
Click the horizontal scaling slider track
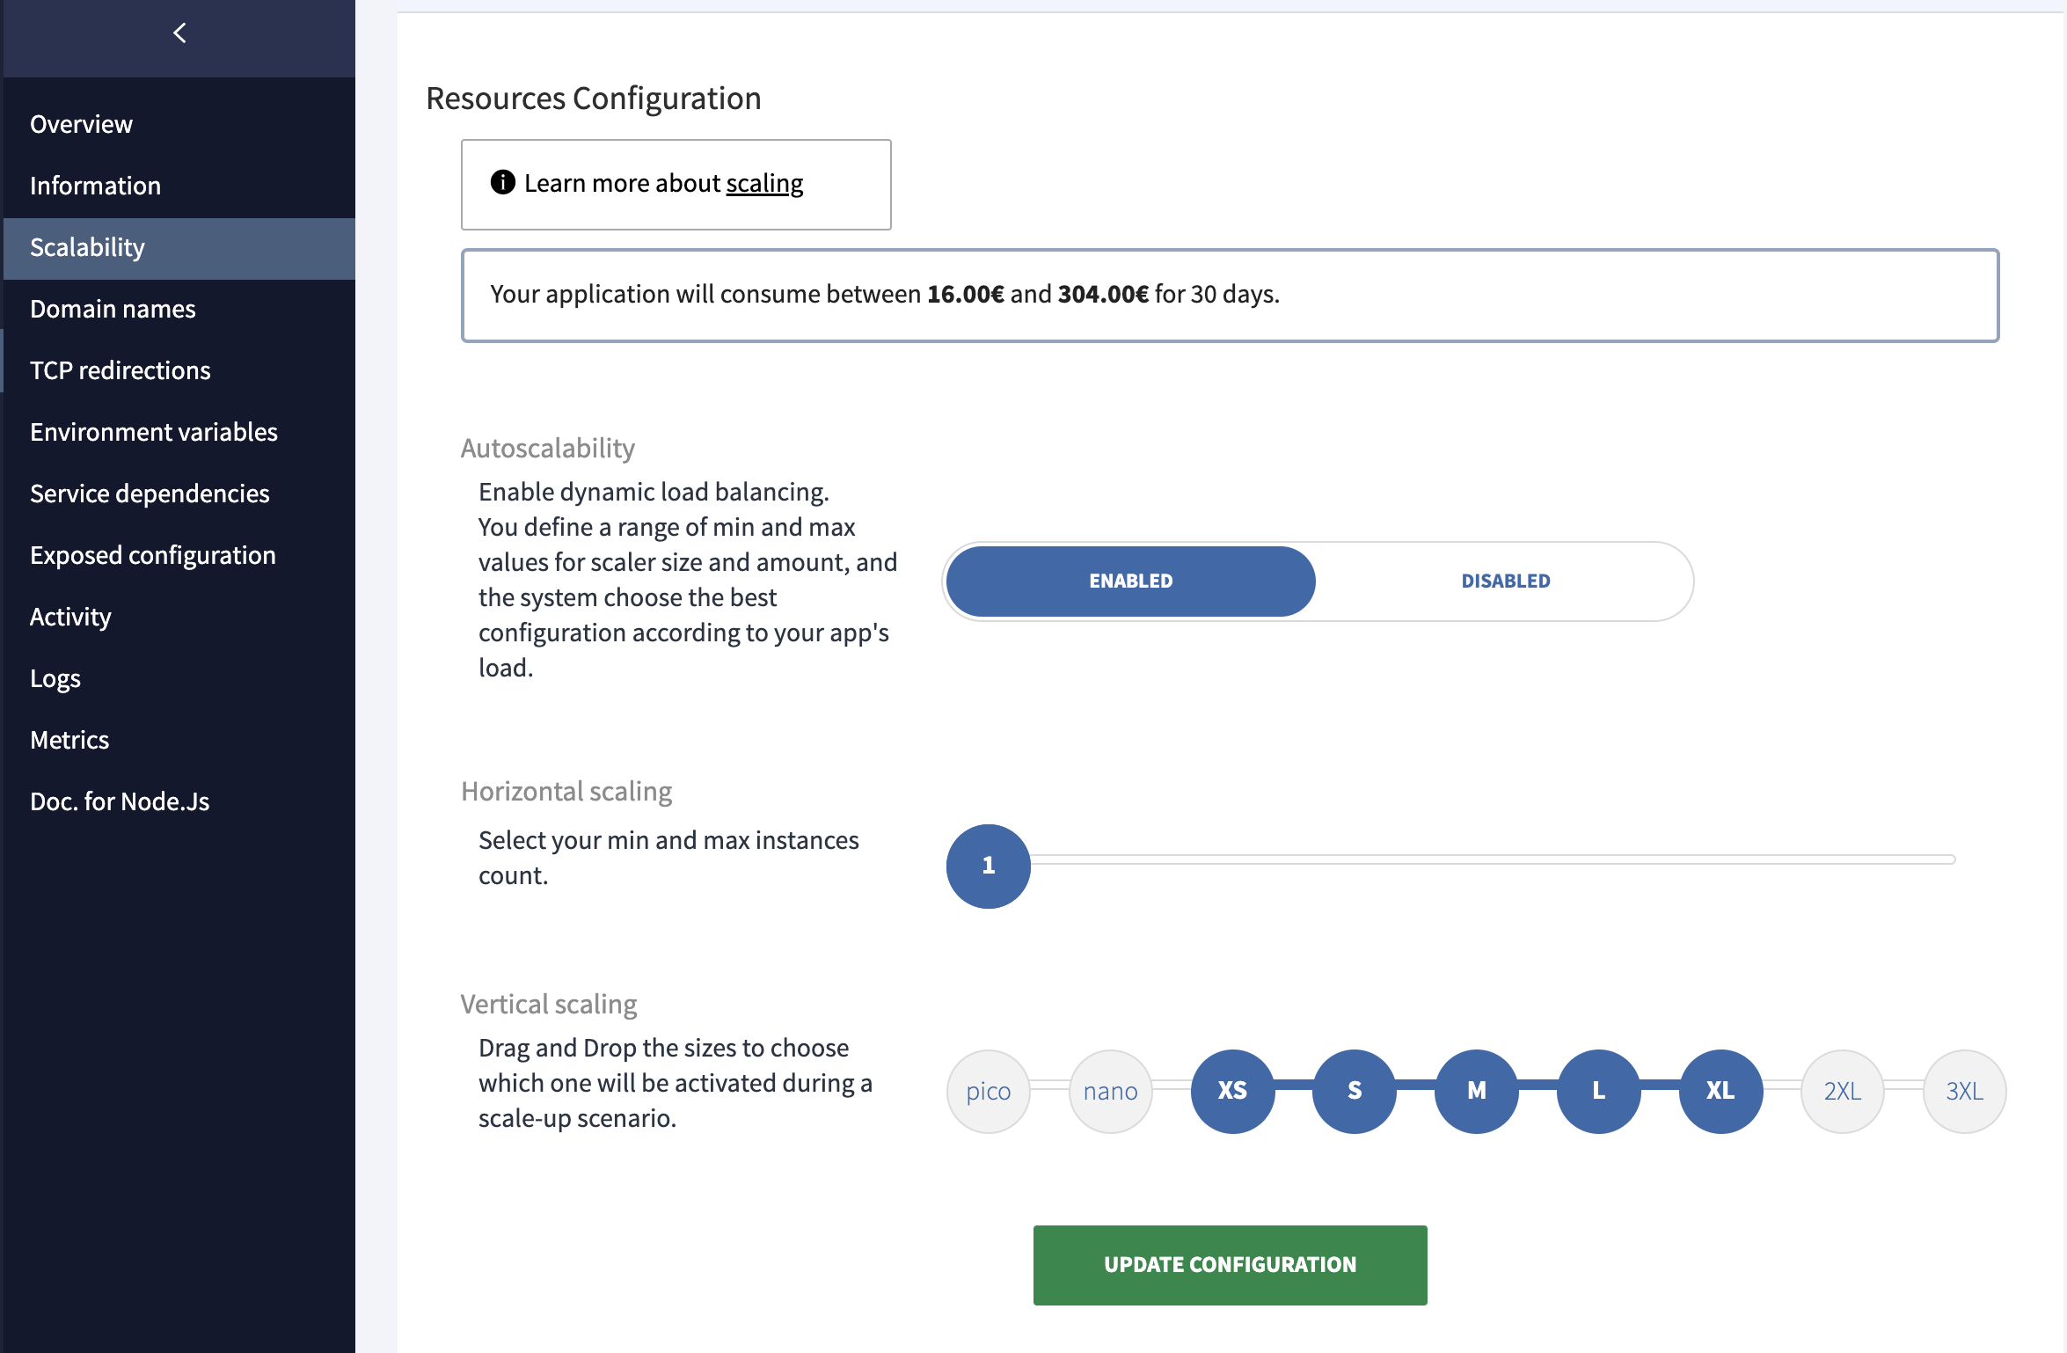coord(1495,859)
